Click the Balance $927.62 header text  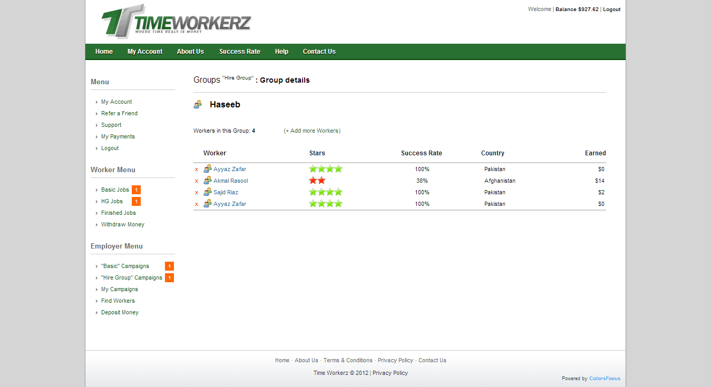click(x=577, y=9)
